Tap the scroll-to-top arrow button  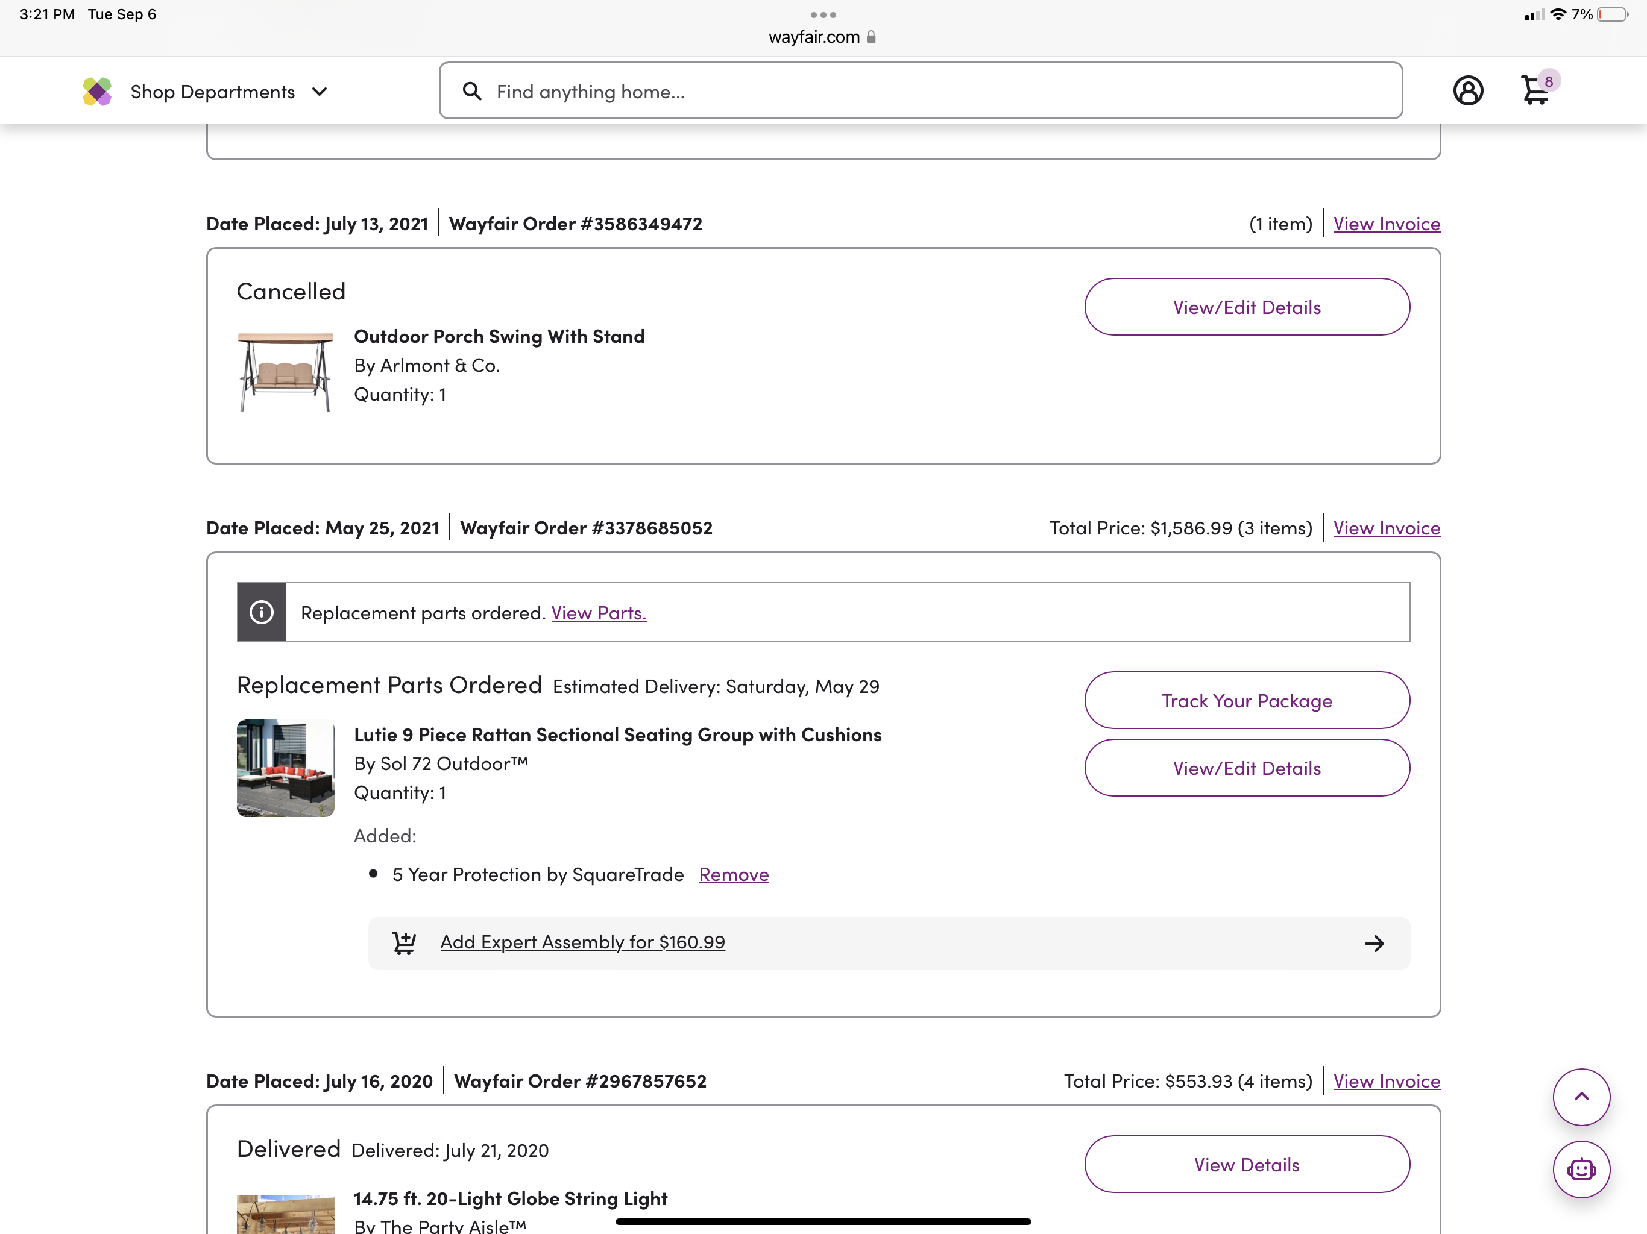click(x=1581, y=1096)
